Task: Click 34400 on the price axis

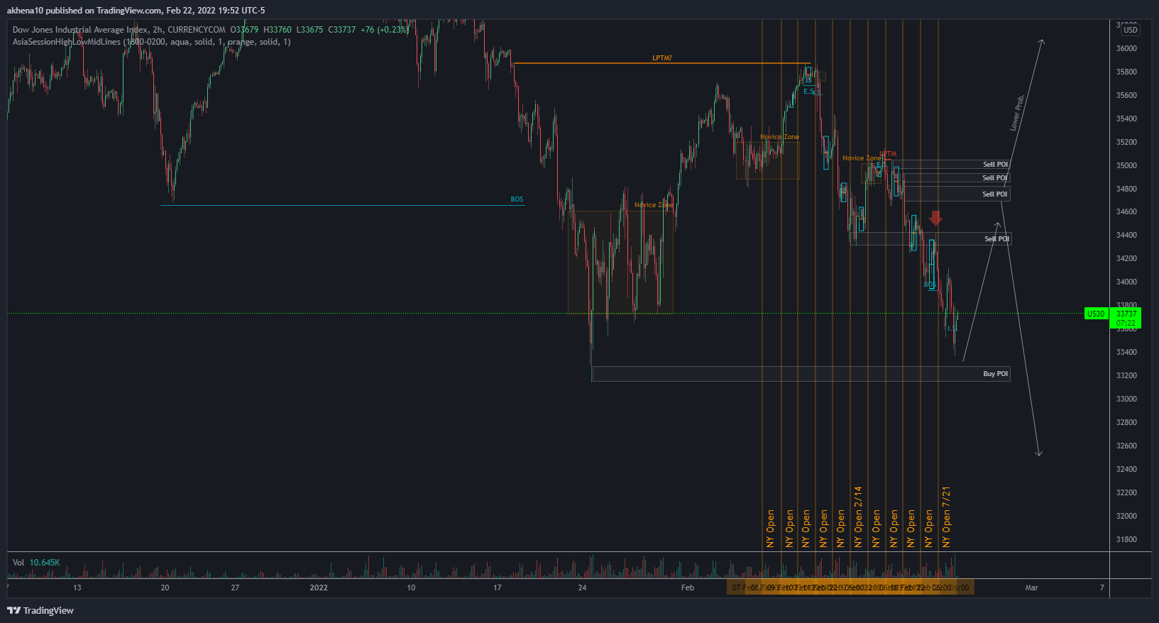Action: click(1126, 236)
